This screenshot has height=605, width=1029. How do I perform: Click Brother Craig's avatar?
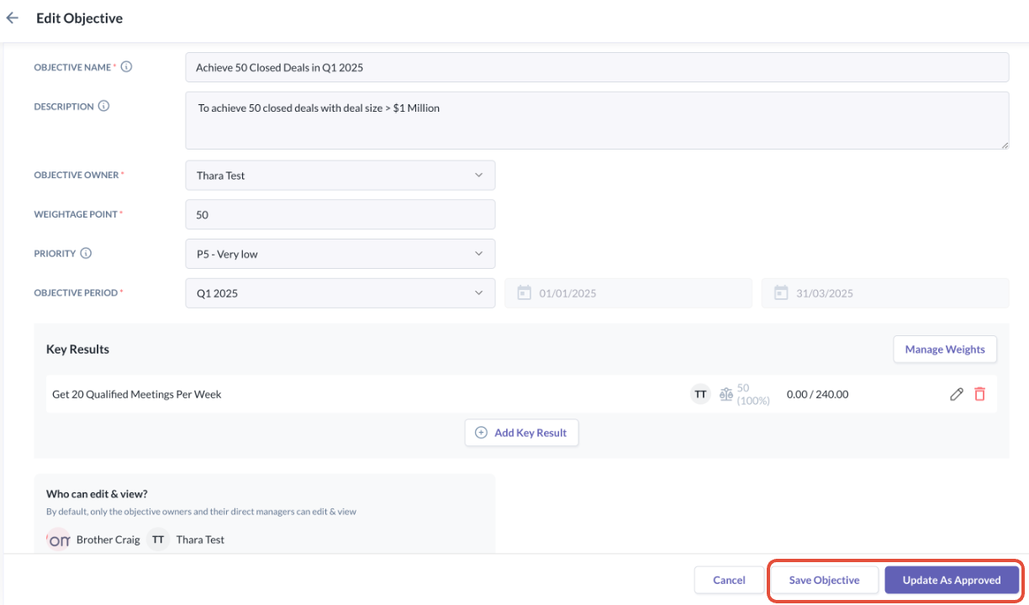[x=58, y=539]
